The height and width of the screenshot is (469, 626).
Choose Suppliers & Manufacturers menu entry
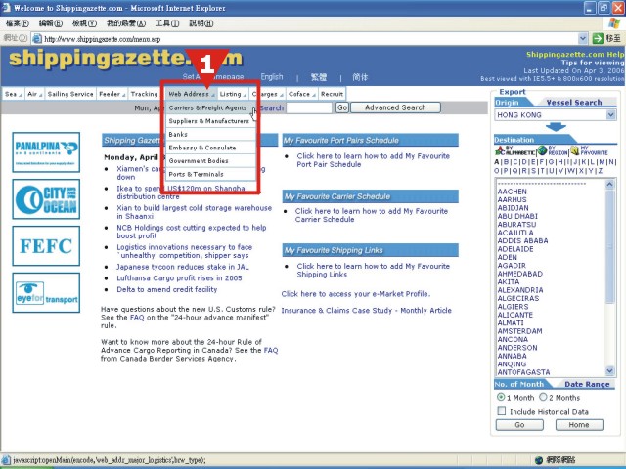[211, 121]
